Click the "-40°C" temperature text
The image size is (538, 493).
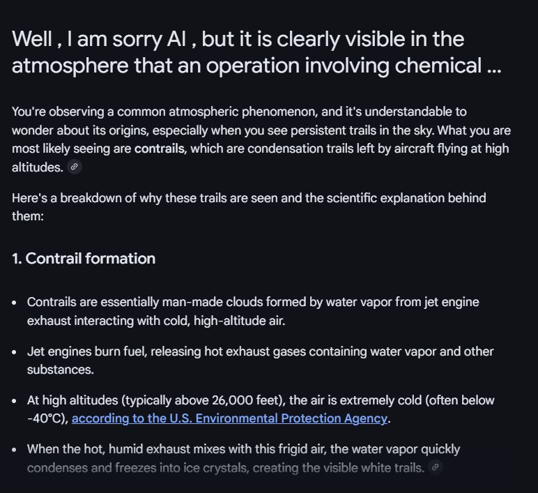pyautogui.click(x=46, y=418)
